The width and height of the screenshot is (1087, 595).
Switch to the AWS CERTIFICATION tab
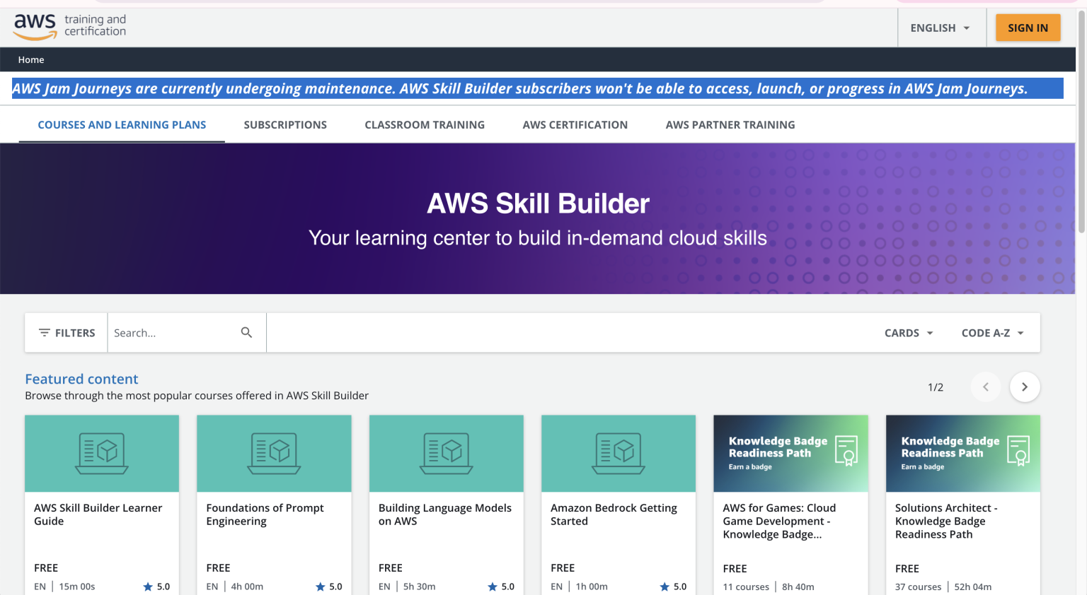(575, 124)
